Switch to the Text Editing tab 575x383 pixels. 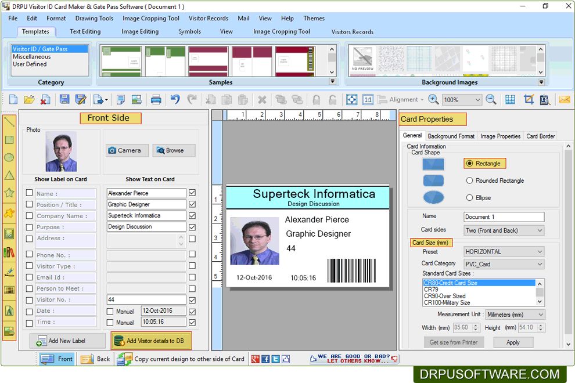pos(85,31)
